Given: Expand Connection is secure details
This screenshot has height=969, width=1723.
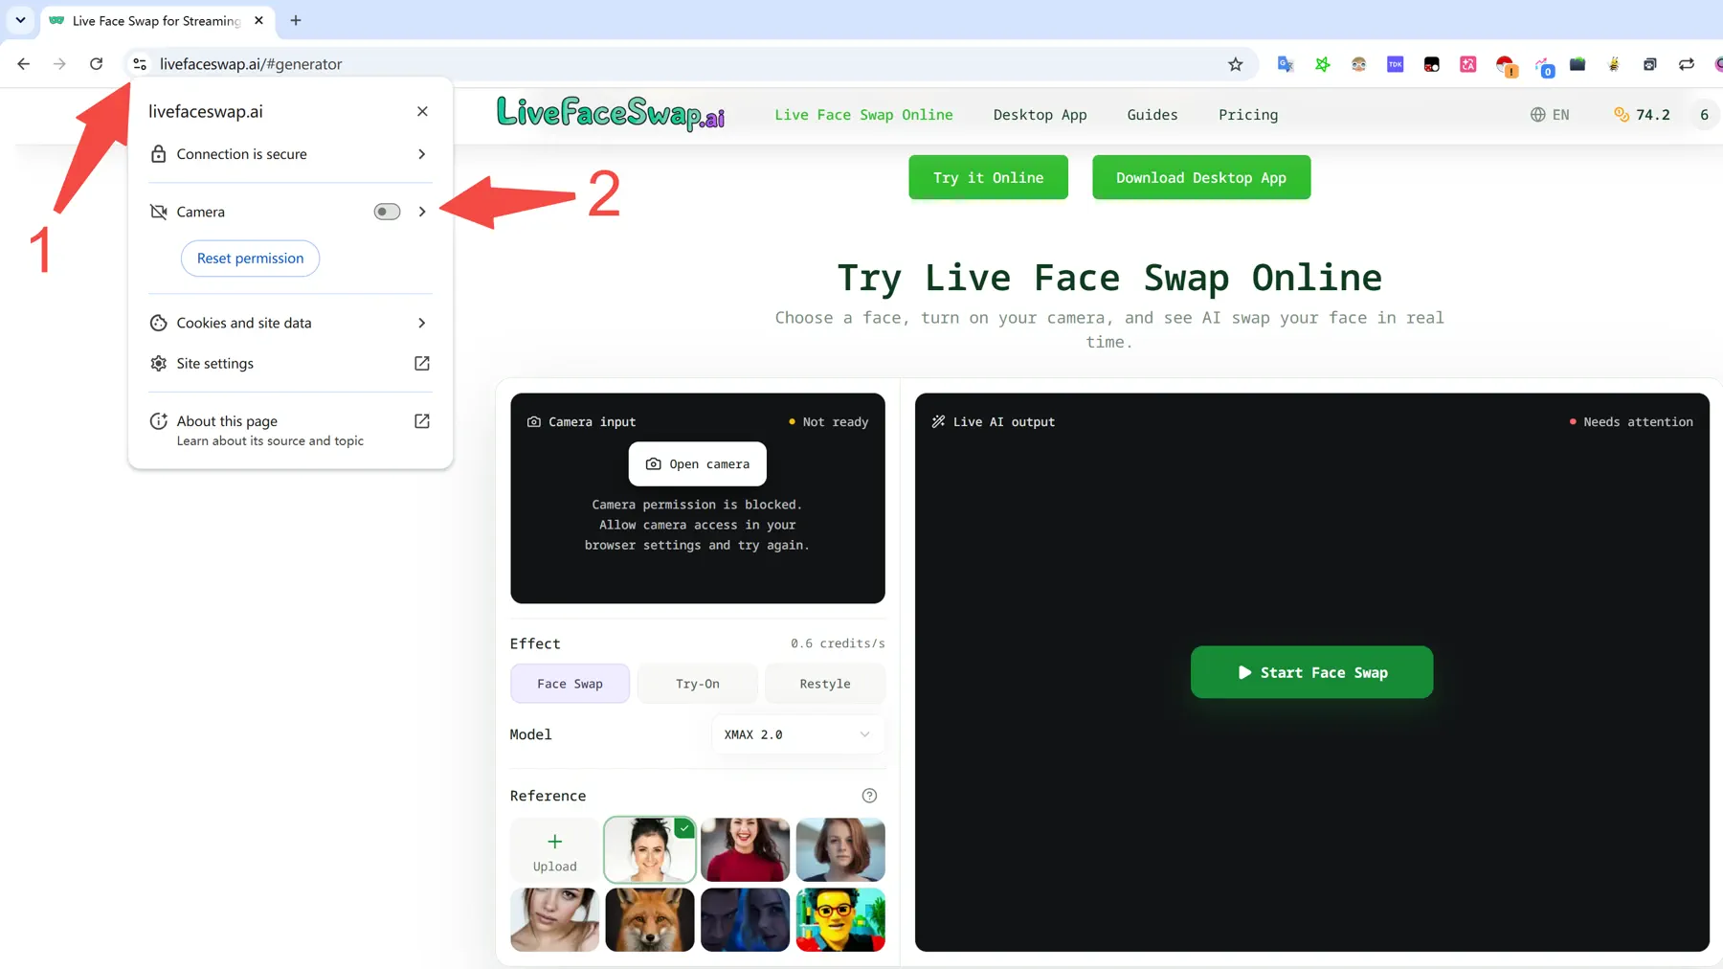Looking at the screenshot, I should 290,154.
